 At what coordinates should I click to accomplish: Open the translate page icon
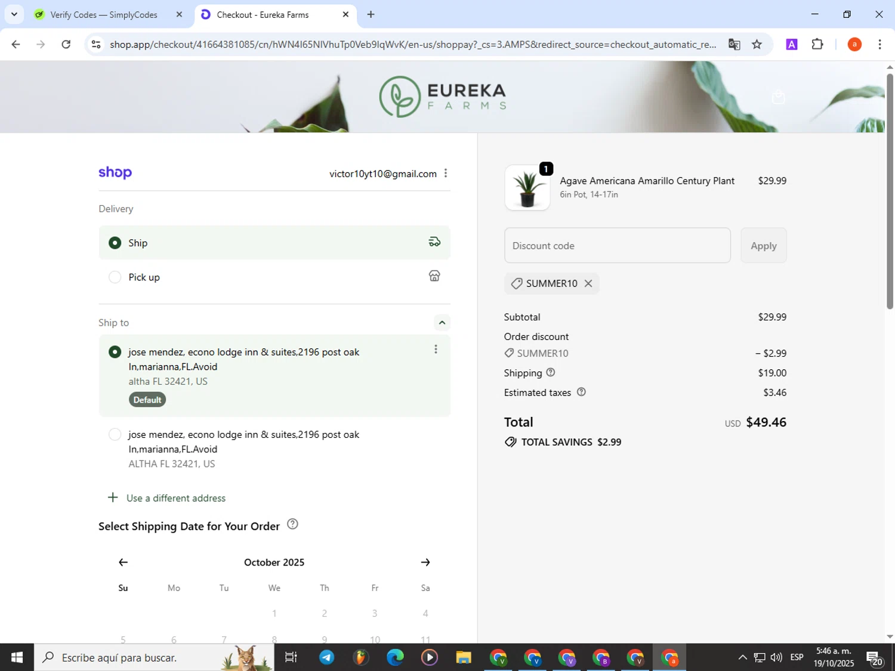point(734,44)
